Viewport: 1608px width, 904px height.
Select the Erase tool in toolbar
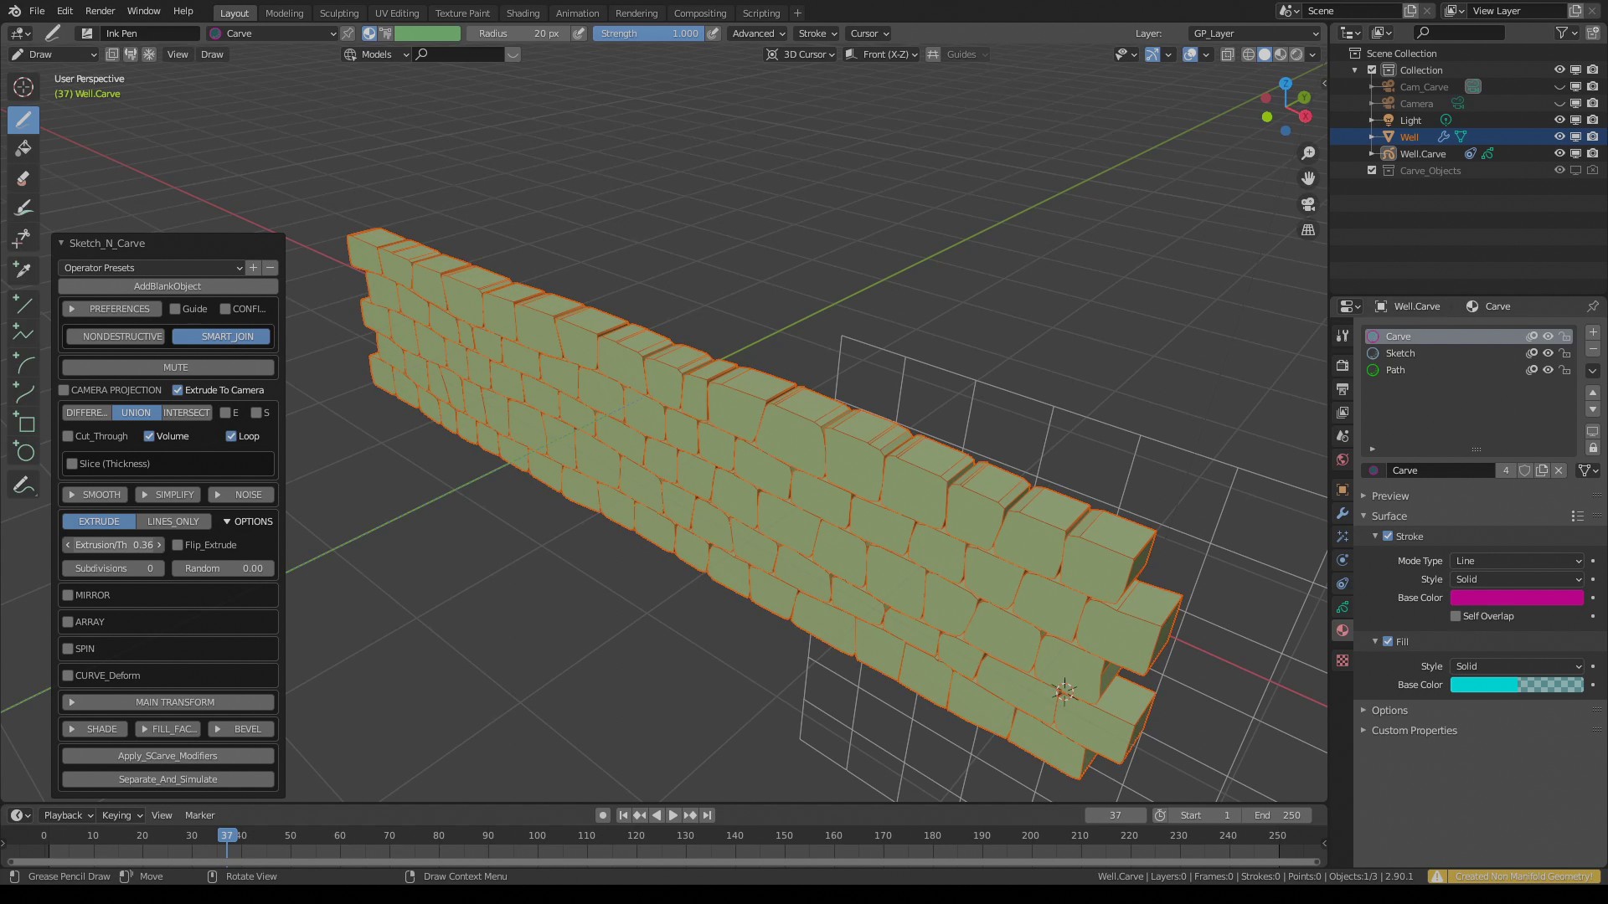coord(23,178)
